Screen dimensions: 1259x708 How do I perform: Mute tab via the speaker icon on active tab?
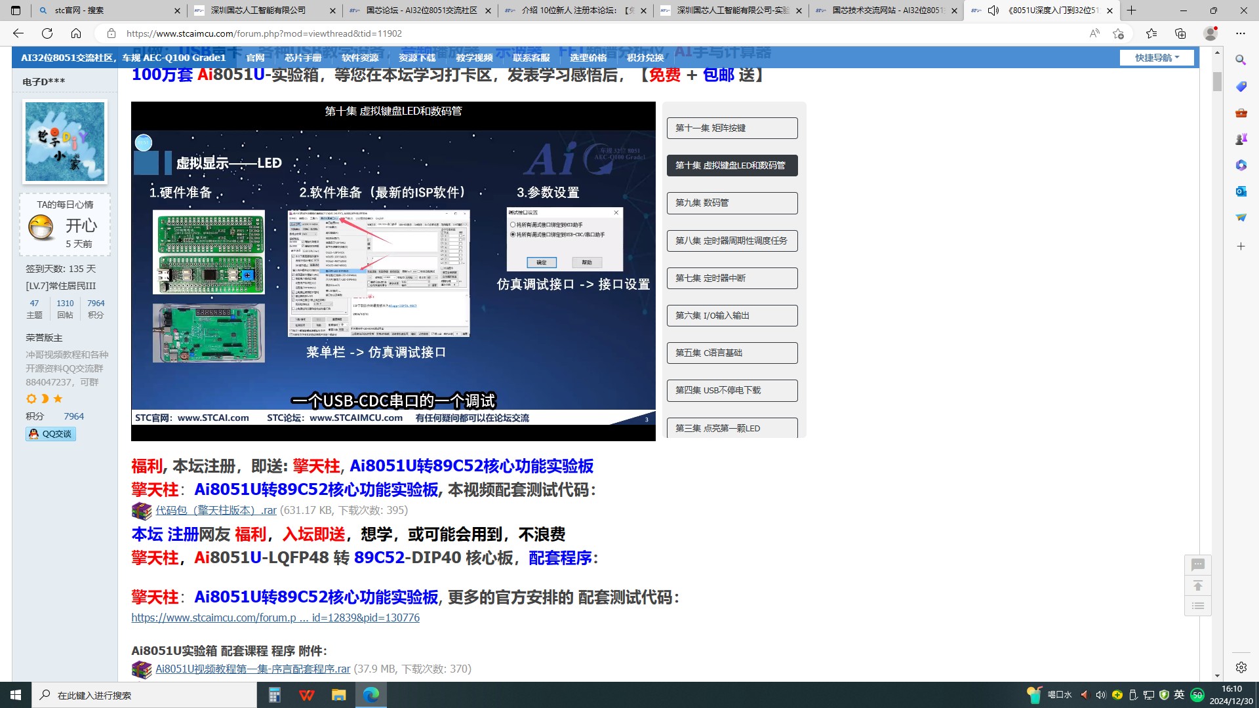pos(993,10)
